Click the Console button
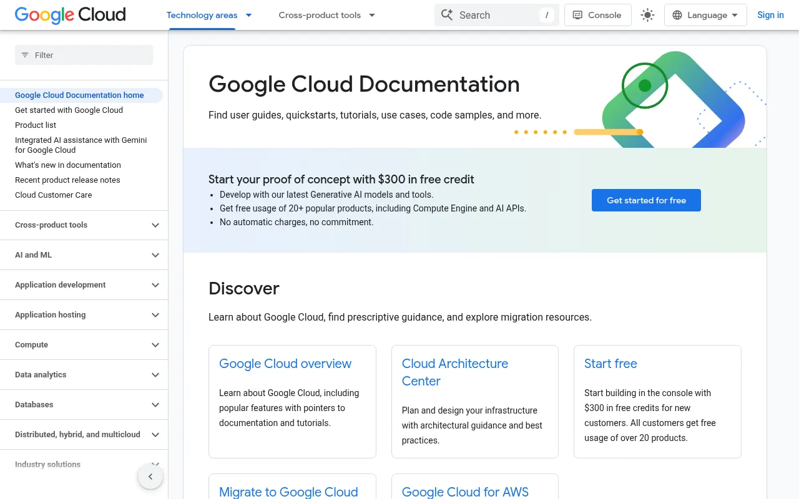The width and height of the screenshot is (799, 499). [597, 15]
